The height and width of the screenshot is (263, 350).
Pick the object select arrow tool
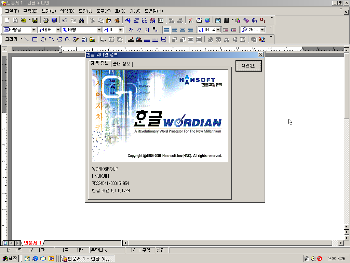(x=103, y=40)
